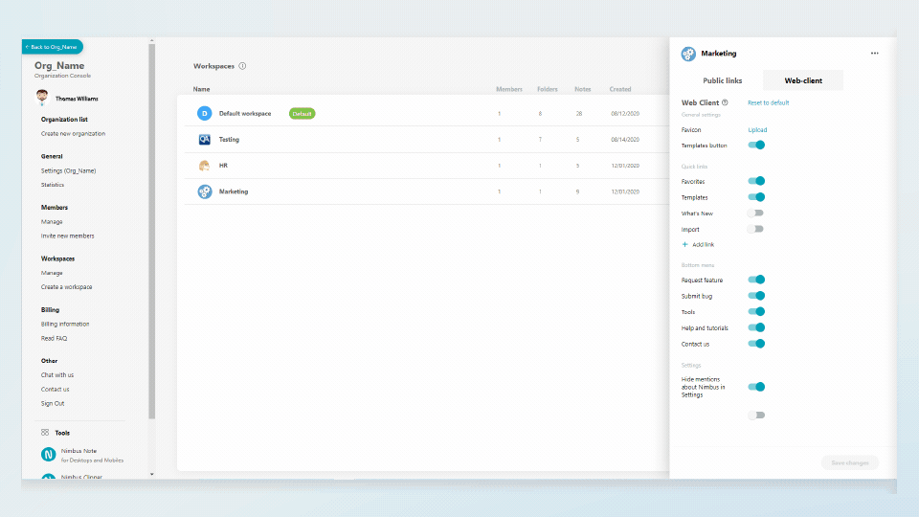Image resolution: width=919 pixels, height=517 pixels.
Task: Click the Marketing panel header icon
Action: [x=688, y=54]
